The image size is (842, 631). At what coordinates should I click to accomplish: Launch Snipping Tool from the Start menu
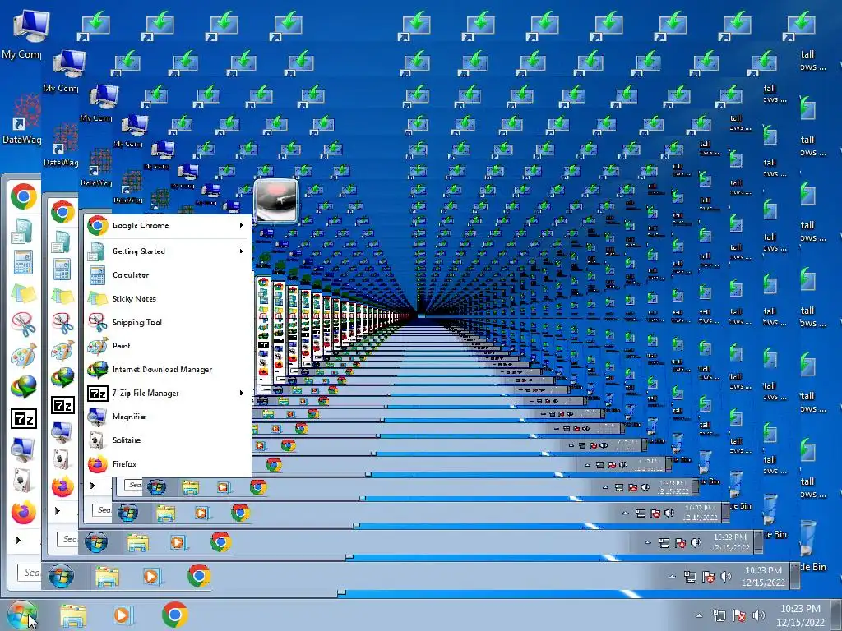tap(166, 322)
